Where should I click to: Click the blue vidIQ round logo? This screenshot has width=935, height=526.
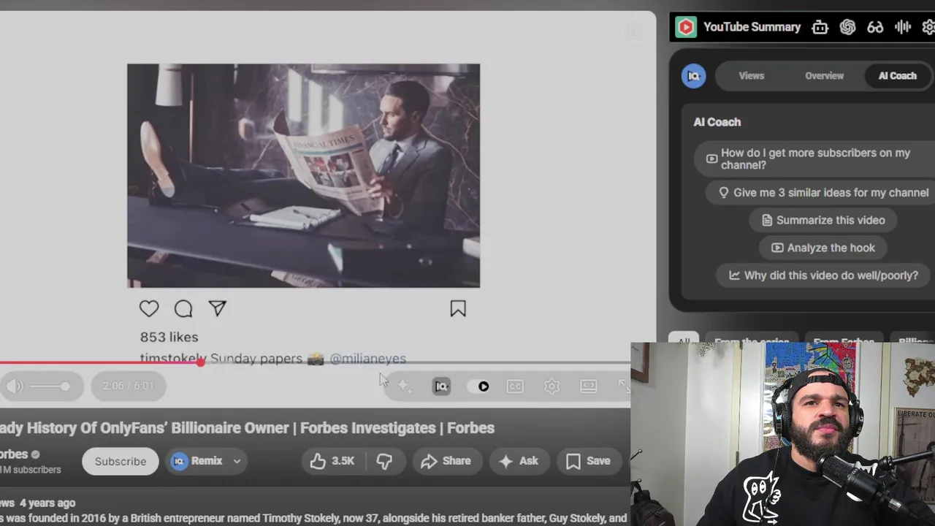coord(693,76)
